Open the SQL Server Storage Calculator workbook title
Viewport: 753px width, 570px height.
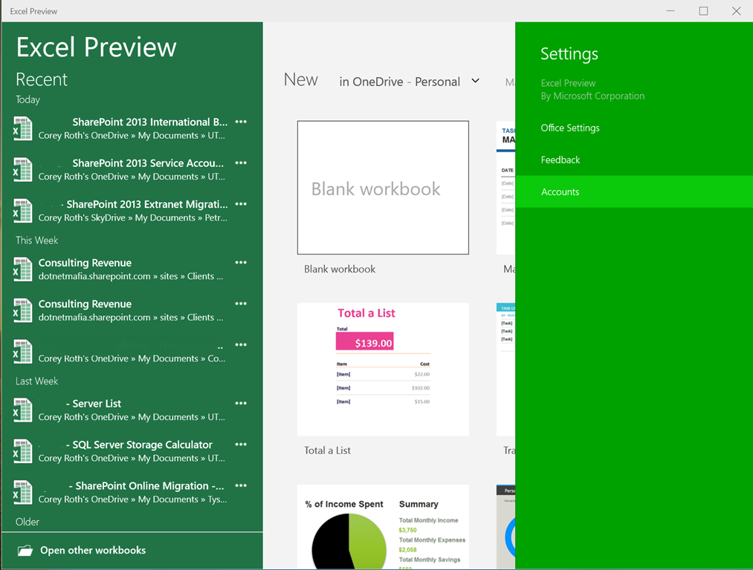pos(139,445)
